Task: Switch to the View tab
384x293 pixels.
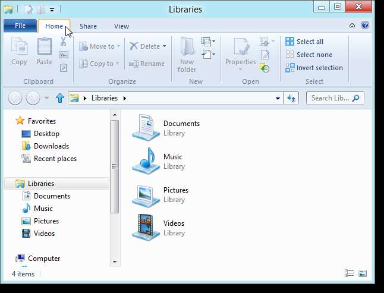Action: tap(121, 26)
